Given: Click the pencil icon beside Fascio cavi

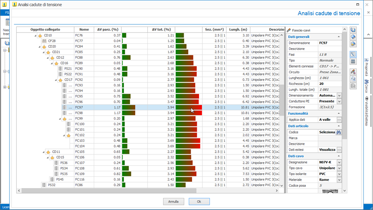Looking at the screenshot, I should point(289,30).
